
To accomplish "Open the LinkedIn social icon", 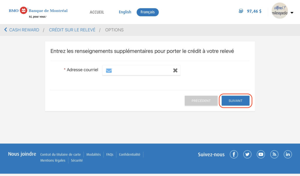I will click(288, 154).
